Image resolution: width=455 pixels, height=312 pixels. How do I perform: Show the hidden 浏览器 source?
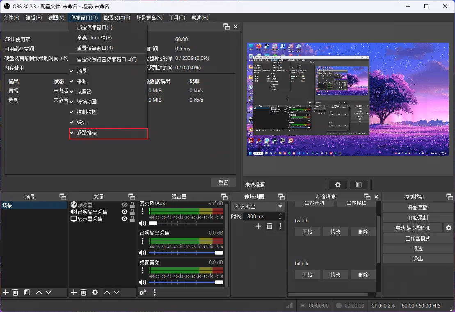pos(124,205)
